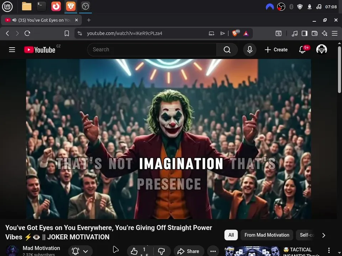The height and width of the screenshot is (256, 342).
Task: Click the calendar-search icon in browser toolbar
Action: click(279, 33)
